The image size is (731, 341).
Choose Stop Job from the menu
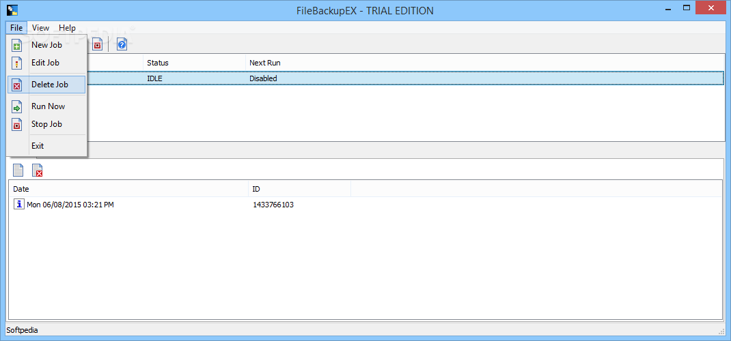pos(46,123)
